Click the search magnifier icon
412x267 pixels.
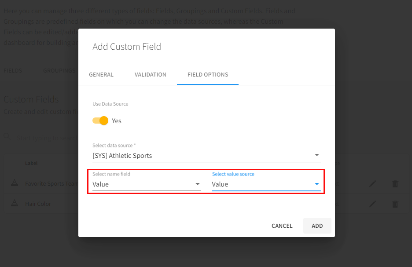(7, 137)
